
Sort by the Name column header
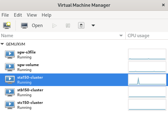tap(63, 36)
